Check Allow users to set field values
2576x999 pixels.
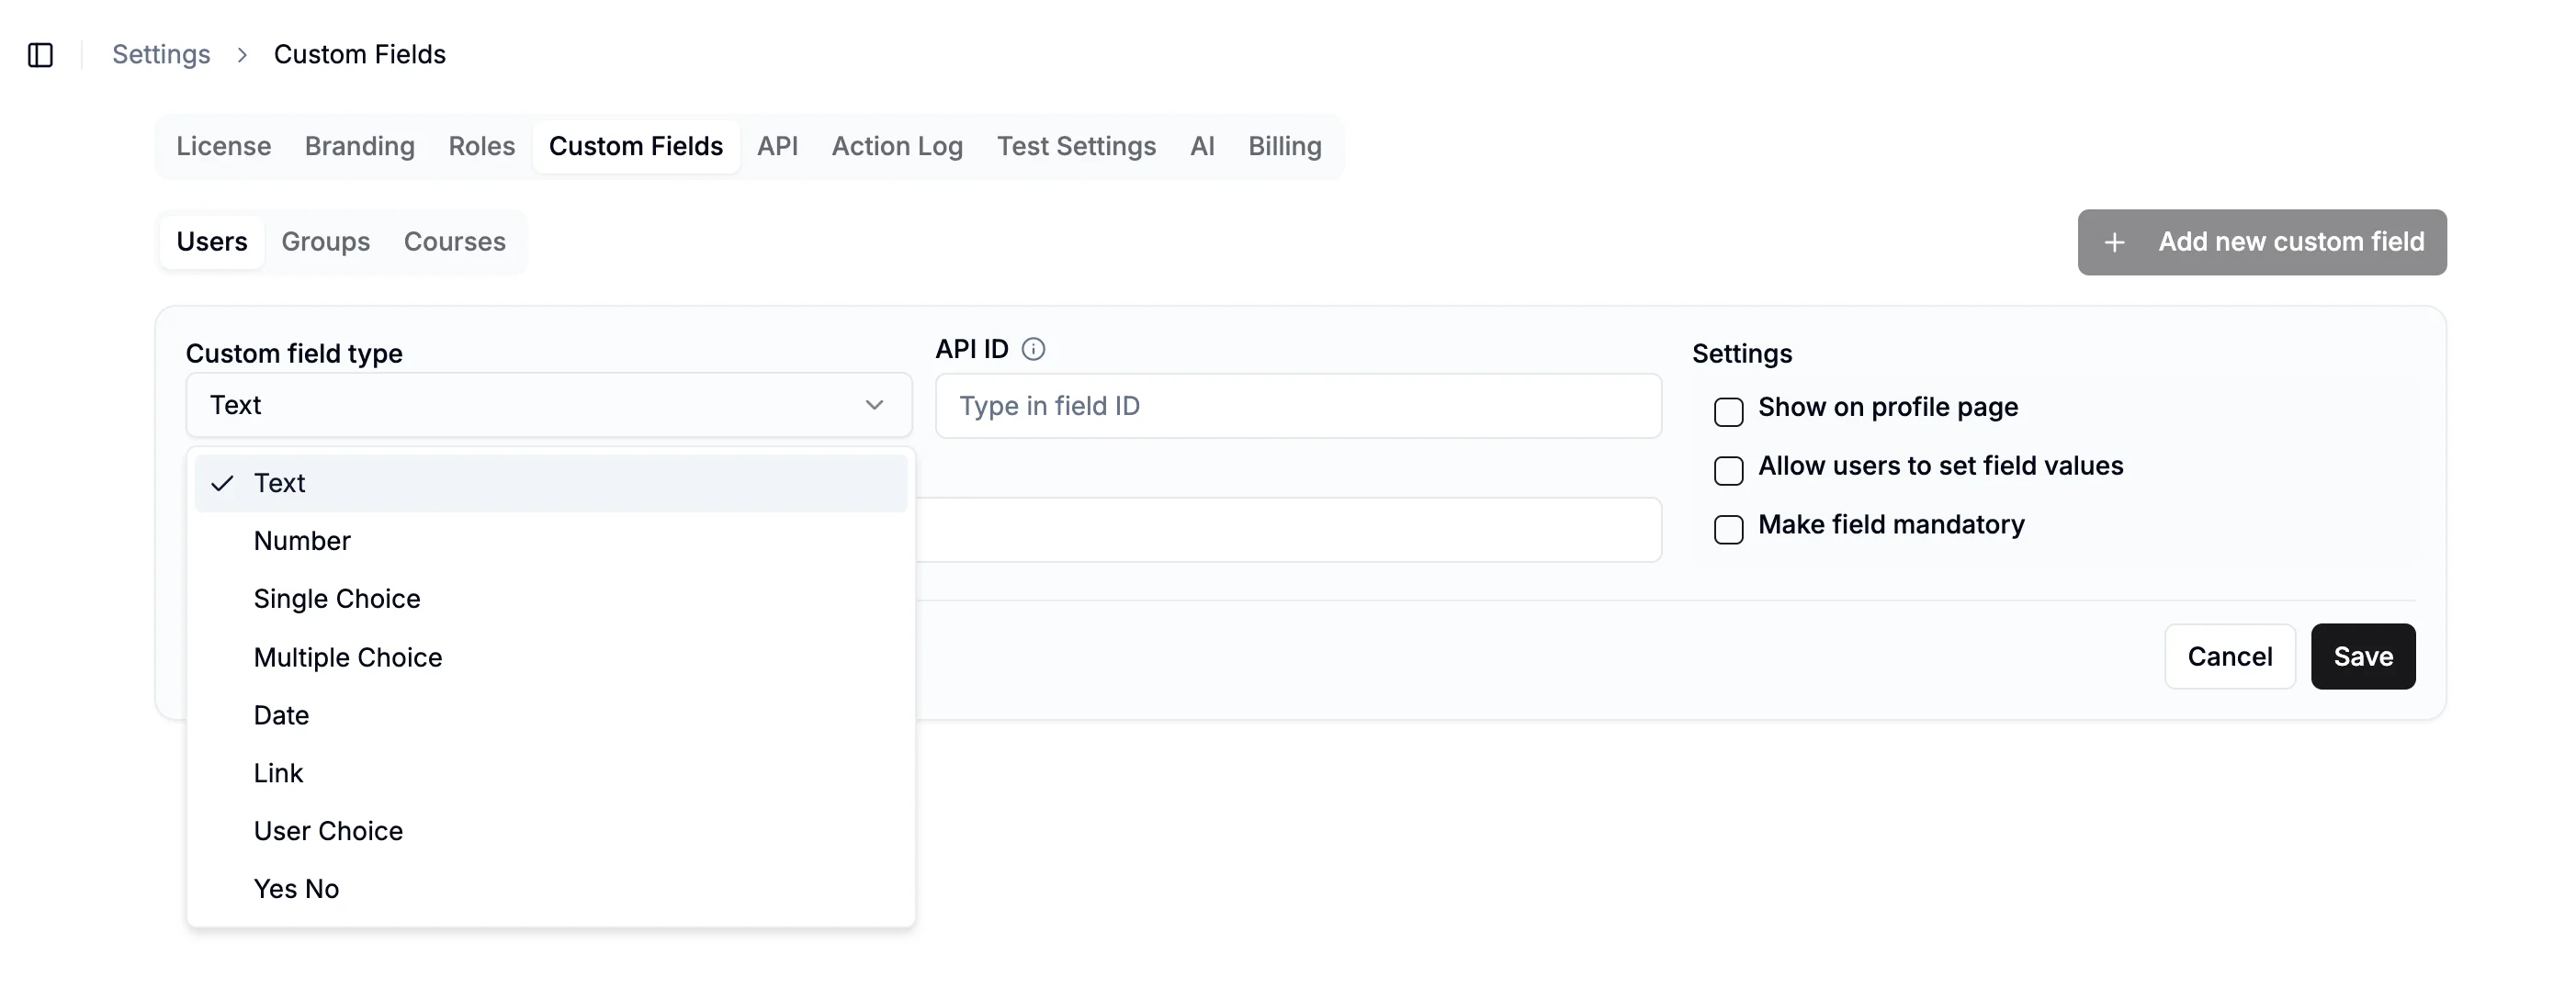coord(1728,470)
